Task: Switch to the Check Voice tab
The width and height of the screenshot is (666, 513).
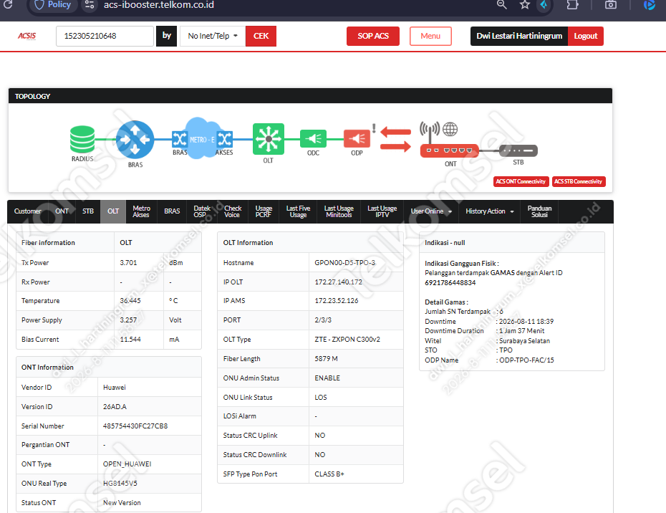Action: (232, 211)
